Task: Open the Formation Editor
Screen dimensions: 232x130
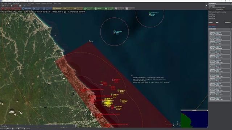Action: [47, 9]
